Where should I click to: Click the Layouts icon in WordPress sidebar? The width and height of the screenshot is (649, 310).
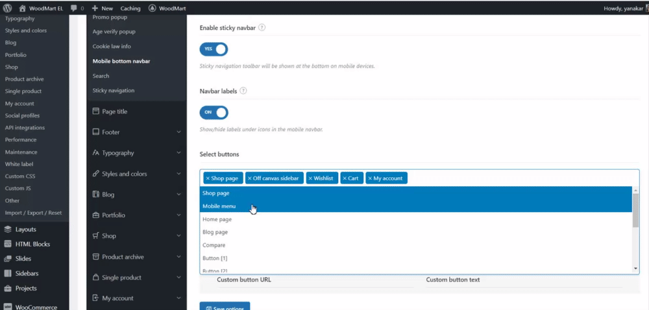coord(8,230)
